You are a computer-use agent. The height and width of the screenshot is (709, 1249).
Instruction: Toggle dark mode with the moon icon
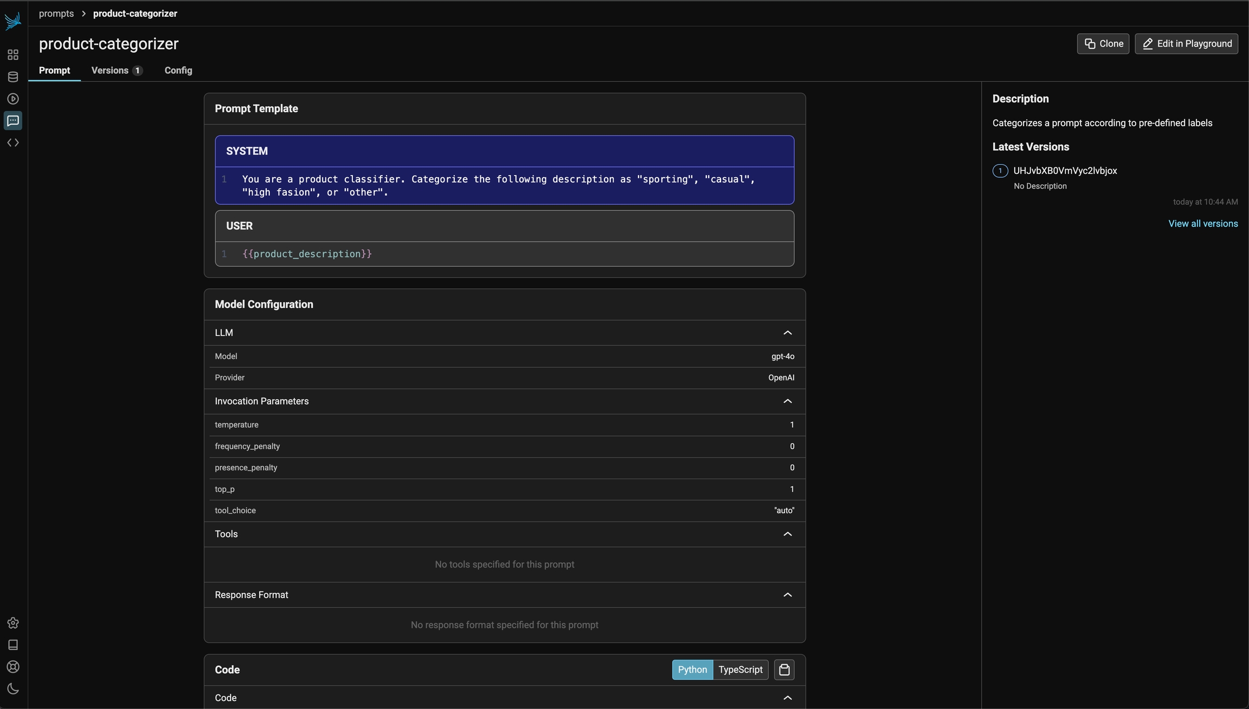coord(13,689)
